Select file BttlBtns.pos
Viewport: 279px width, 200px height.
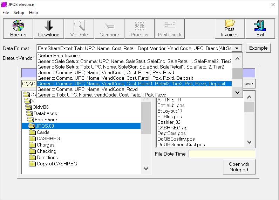[170, 116]
